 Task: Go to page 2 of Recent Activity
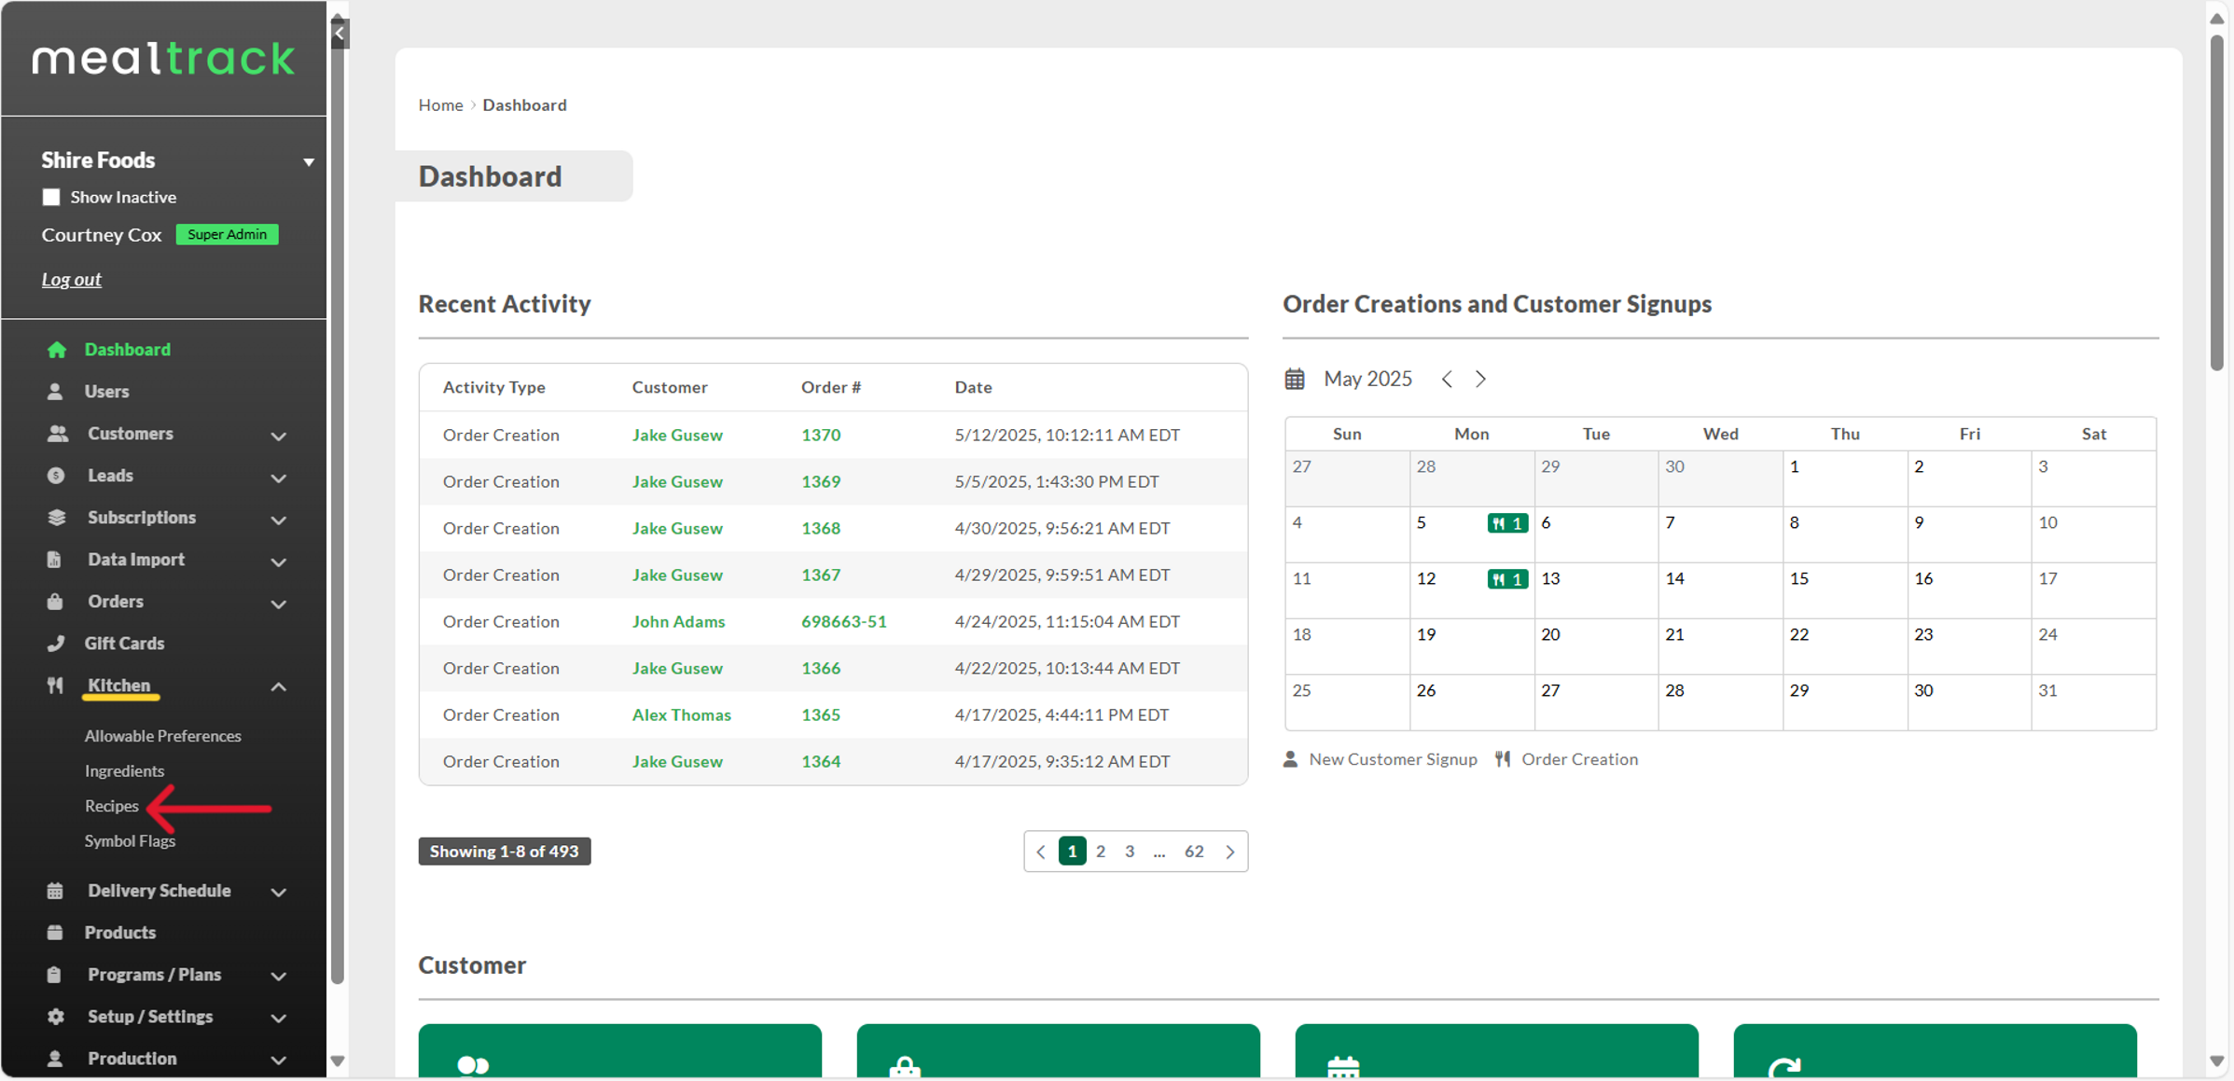(x=1101, y=852)
